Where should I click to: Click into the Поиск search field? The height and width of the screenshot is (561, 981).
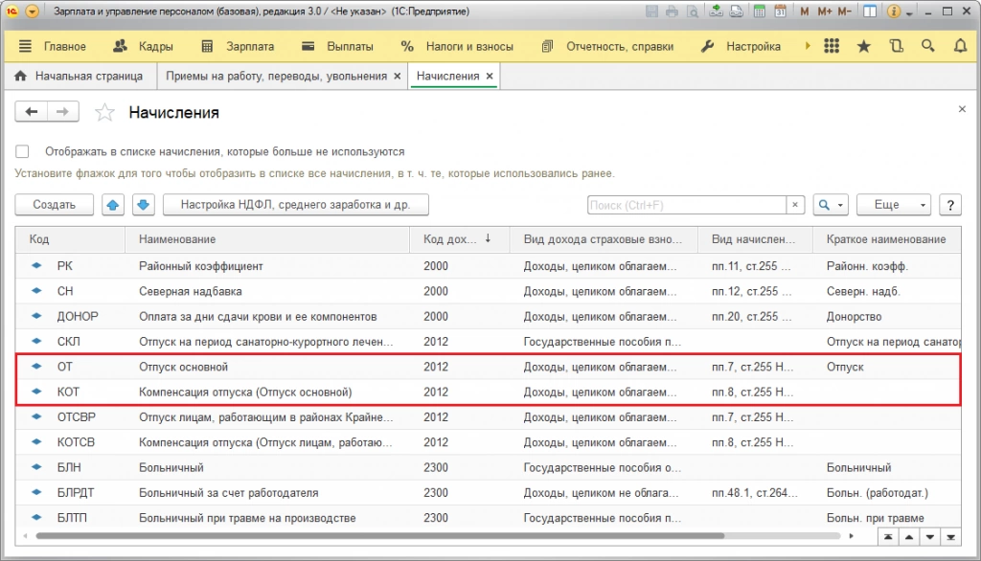[686, 205]
